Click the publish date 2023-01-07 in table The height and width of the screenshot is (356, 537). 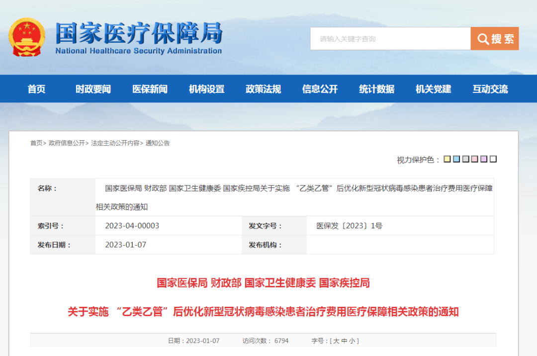click(125, 245)
